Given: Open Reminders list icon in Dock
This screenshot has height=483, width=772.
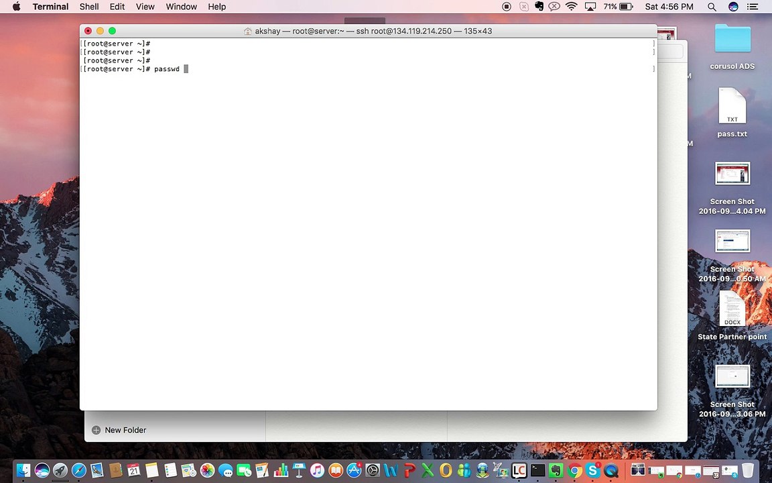Looking at the screenshot, I should coord(170,470).
